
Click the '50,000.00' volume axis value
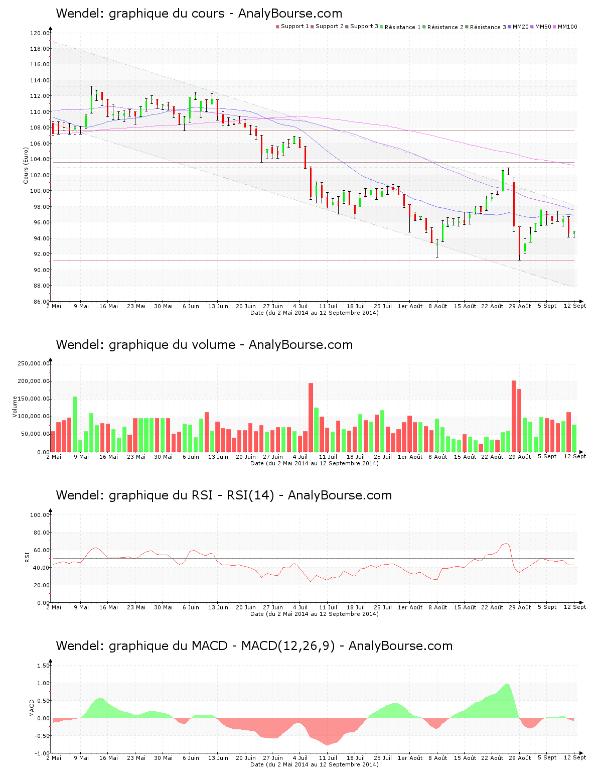coord(35,434)
